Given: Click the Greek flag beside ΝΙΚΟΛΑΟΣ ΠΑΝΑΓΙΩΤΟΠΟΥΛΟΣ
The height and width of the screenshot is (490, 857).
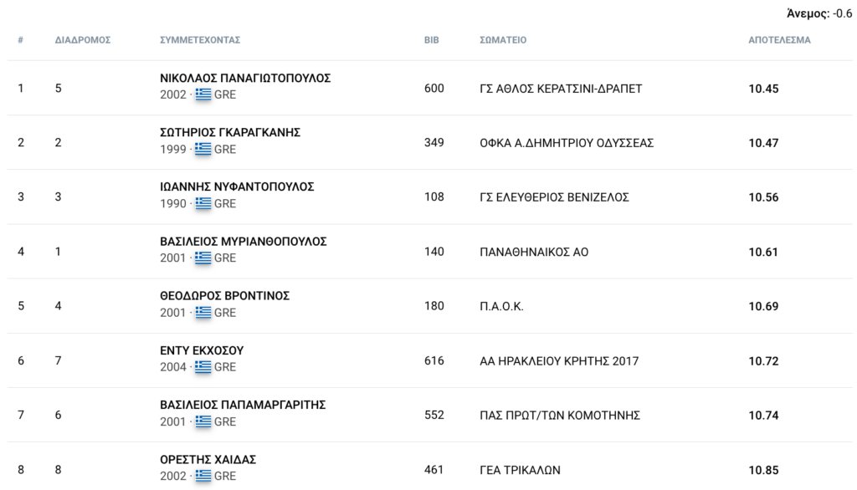Looking at the screenshot, I should (x=203, y=94).
